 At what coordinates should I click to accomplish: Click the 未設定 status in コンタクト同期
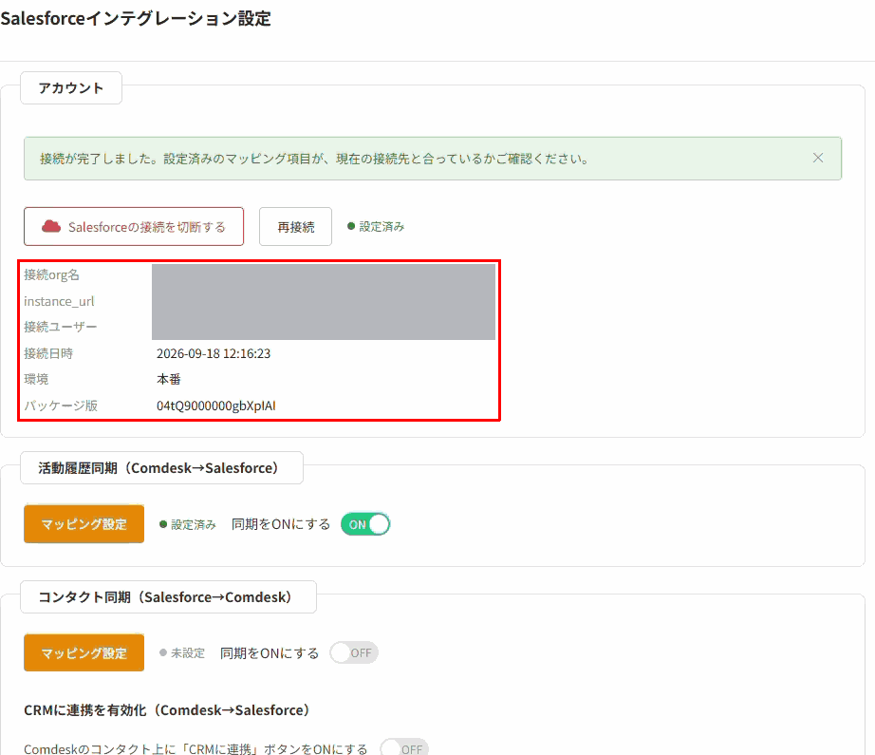(182, 652)
